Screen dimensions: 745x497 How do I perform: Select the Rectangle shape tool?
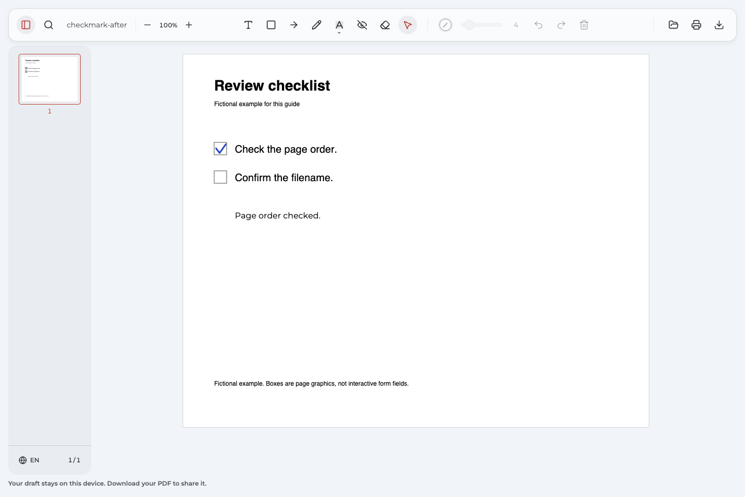(271, 25)
